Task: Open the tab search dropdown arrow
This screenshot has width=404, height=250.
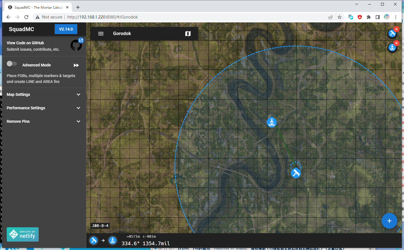Action: [x=357, y=4]
